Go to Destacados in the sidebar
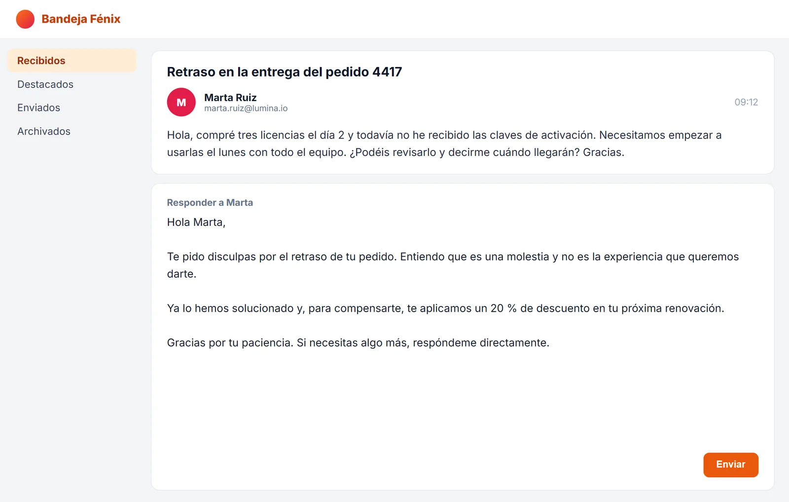 [x=72, y=84]
